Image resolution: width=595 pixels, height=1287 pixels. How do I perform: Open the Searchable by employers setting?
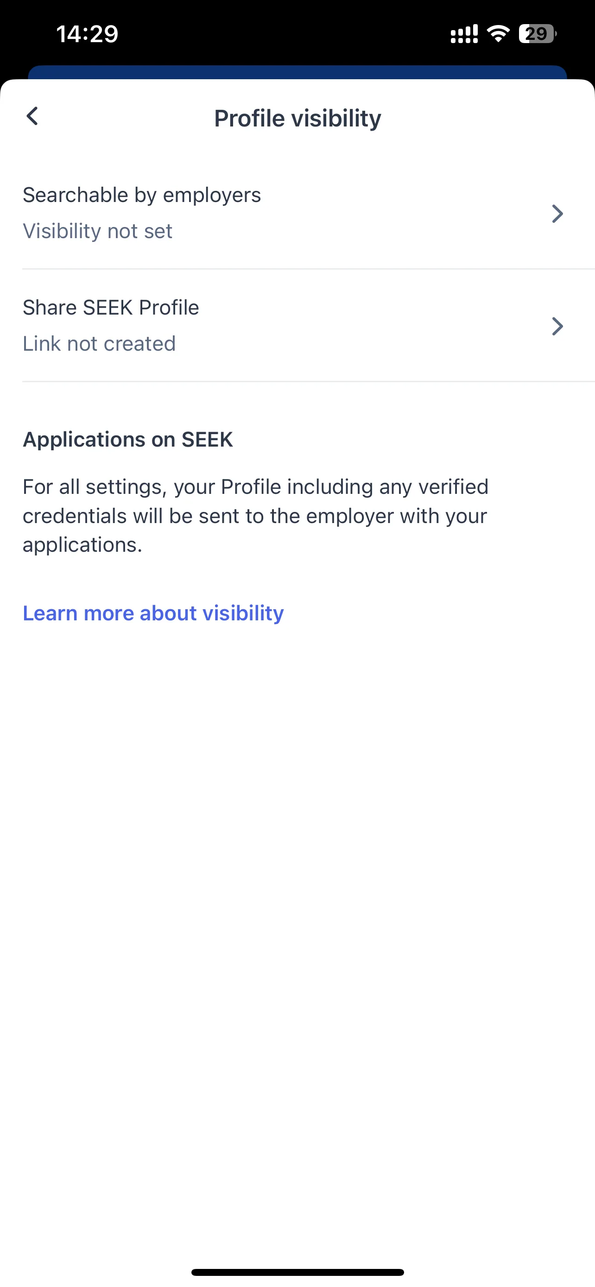coord(297,213)
